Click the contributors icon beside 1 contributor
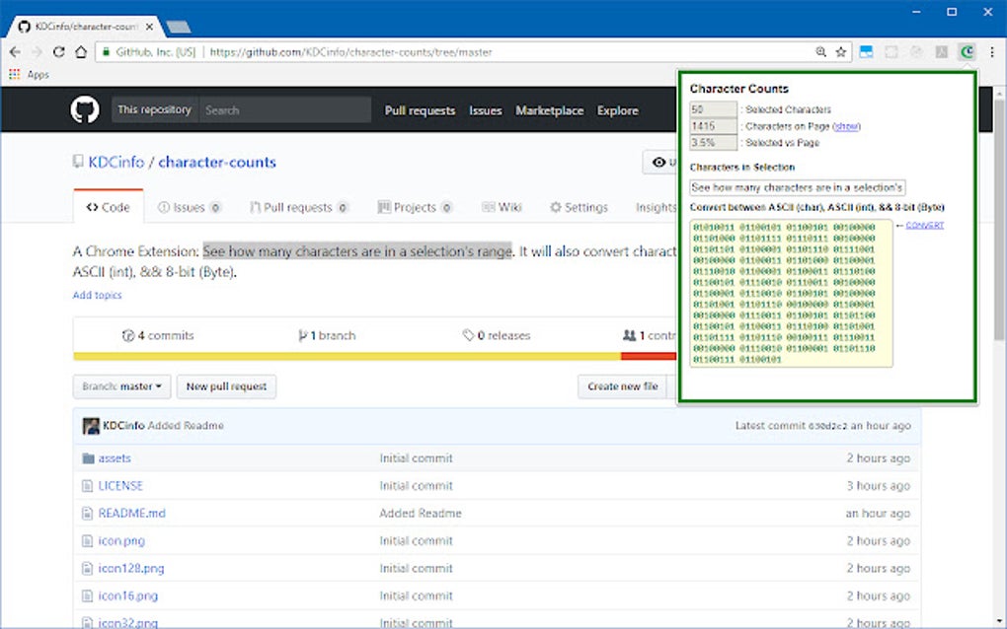The height and width of the screenshot is (629, 1007). [629, 335]
